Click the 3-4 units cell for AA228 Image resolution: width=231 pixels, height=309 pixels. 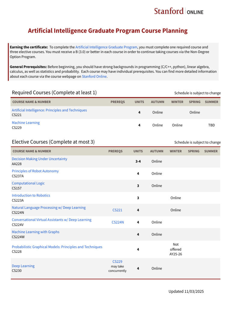(138, 161)
